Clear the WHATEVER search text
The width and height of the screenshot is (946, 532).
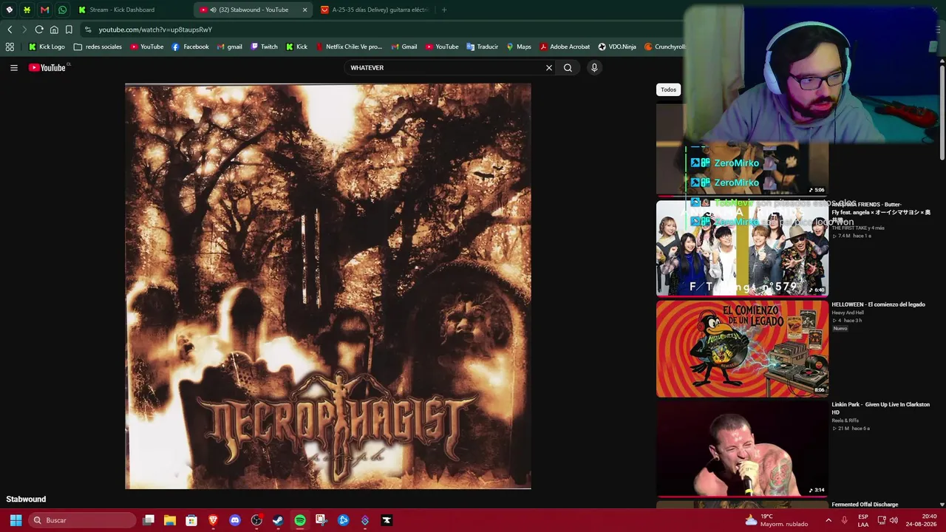coord(549,67)
